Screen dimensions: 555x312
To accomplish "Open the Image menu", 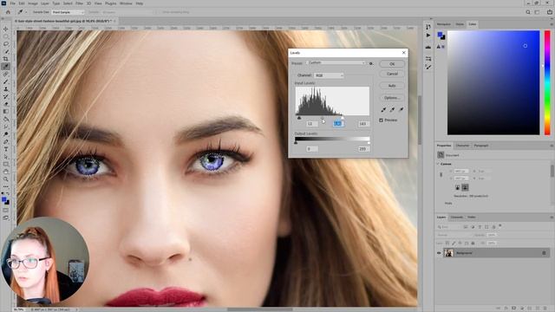I will click(33, 3).
